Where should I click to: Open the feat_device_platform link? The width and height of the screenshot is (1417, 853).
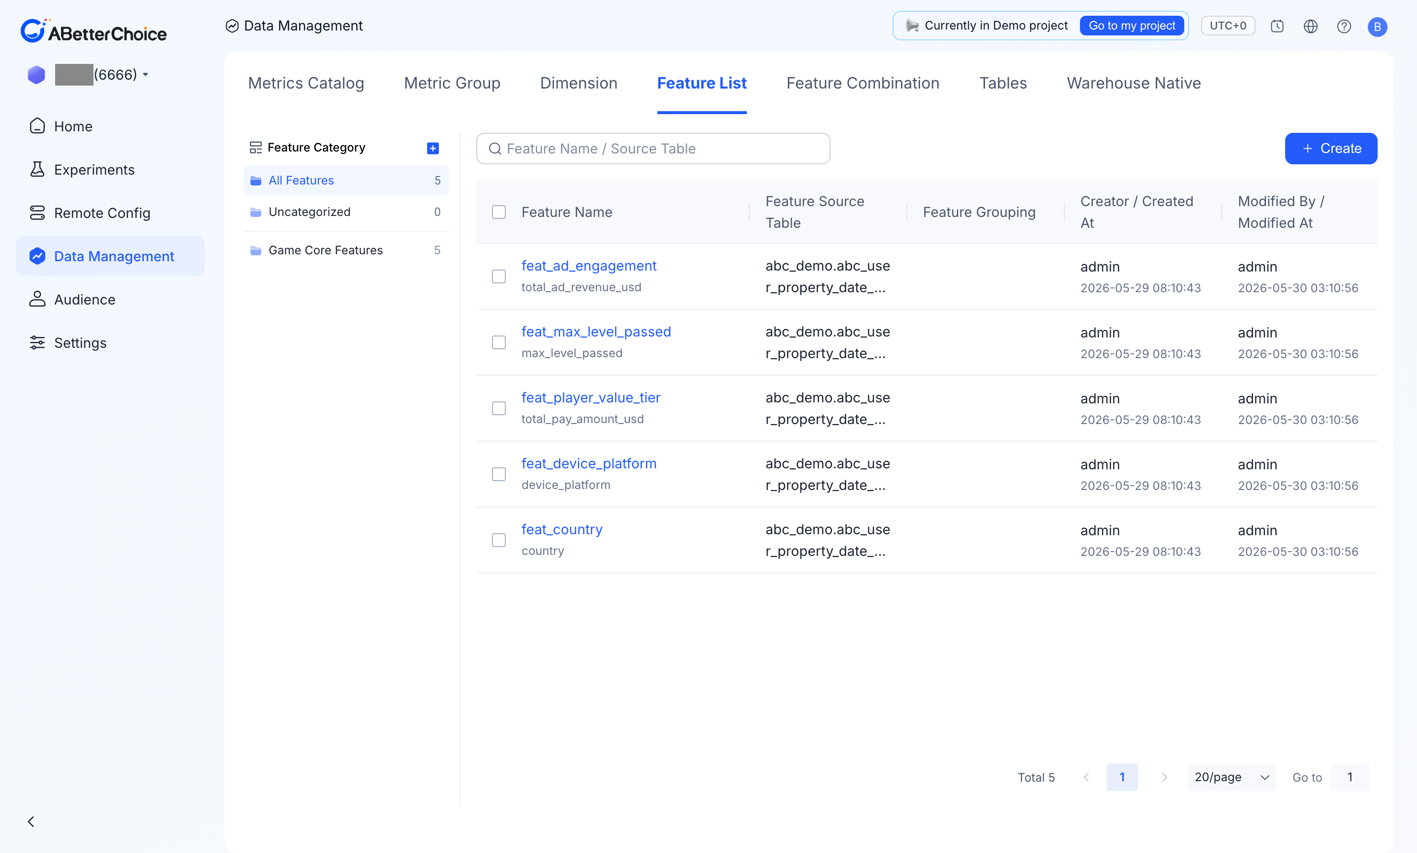588,463
